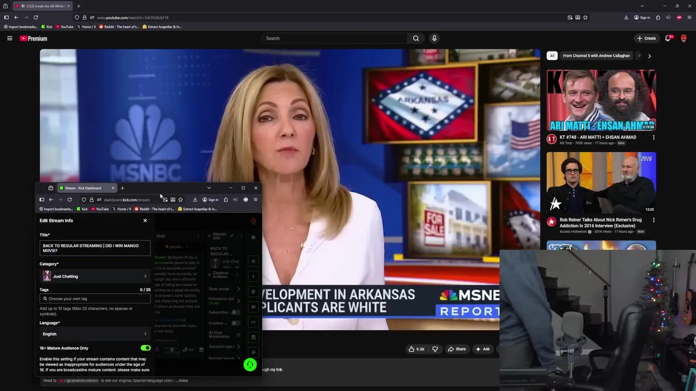Click the stream Title text field
696x391 pixels.
[95, 248]
